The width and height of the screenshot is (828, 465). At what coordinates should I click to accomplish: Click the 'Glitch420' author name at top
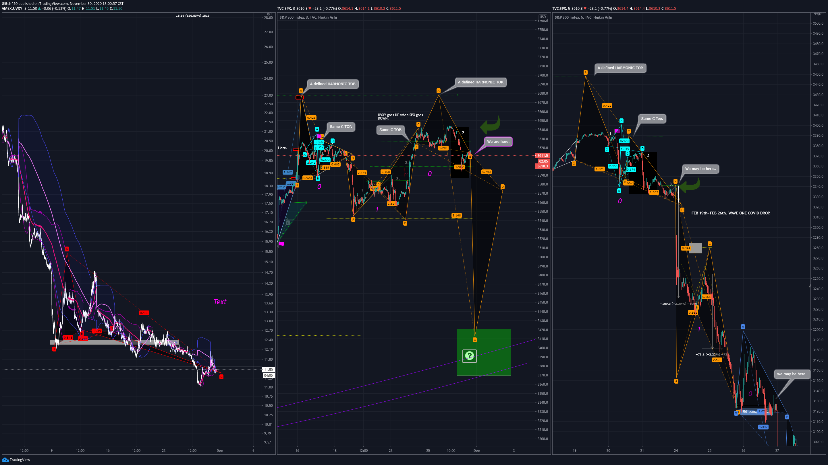pyautogui.click(x=9, y=3)
